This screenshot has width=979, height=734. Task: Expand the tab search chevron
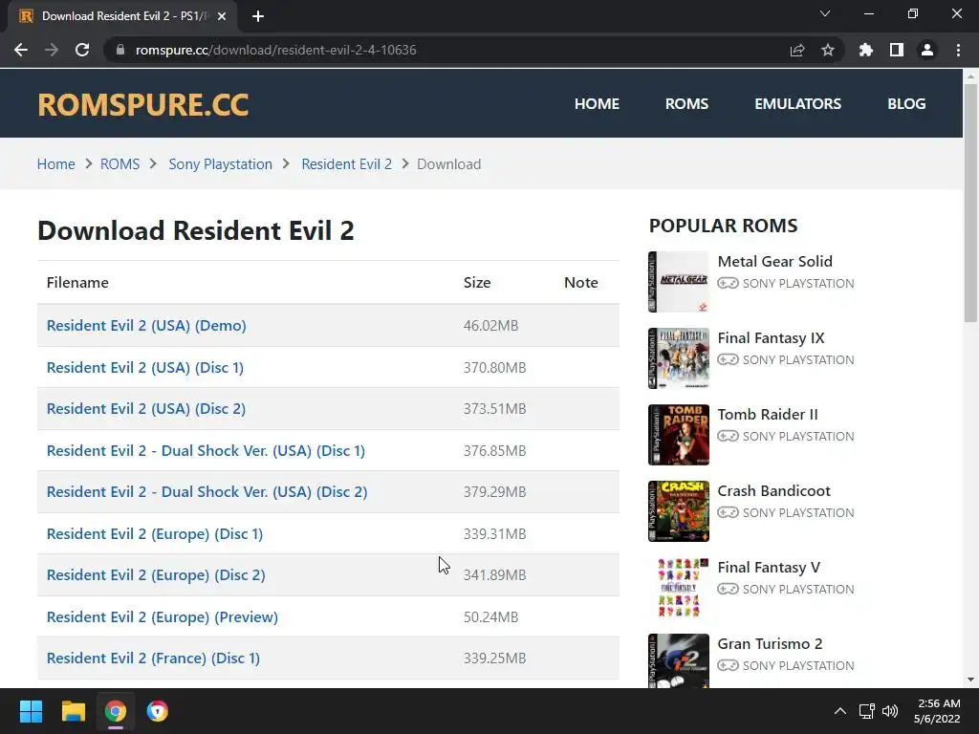coord(825,13)
